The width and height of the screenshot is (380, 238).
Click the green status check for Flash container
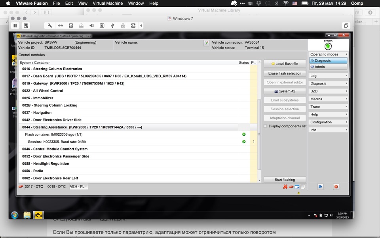(244, 134)
